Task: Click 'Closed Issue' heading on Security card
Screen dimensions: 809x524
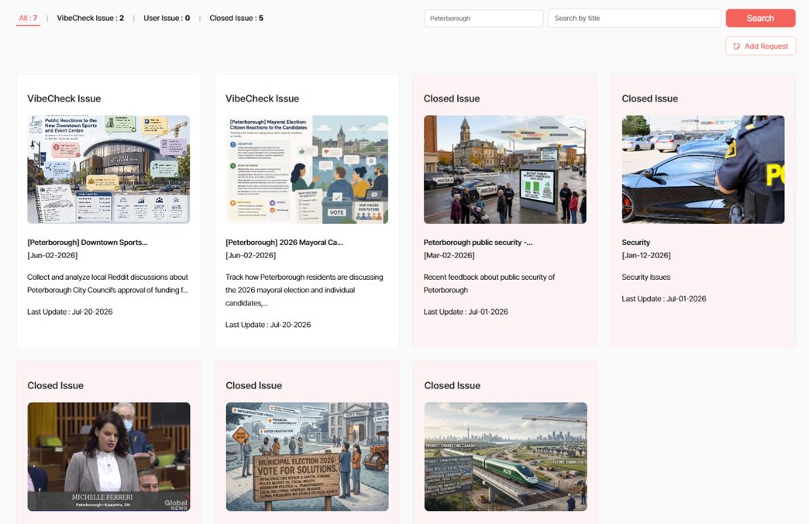Action: pyautogui.click(x=649, y=98)
